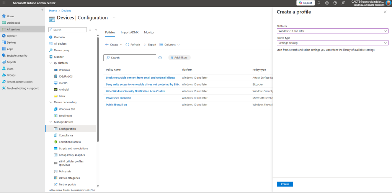Switch to the Import ADMX tab
This screenshot has height=193, width=392.
pyautogui.click(x=129, y=32)
